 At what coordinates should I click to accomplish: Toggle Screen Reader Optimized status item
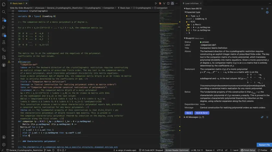177,150
